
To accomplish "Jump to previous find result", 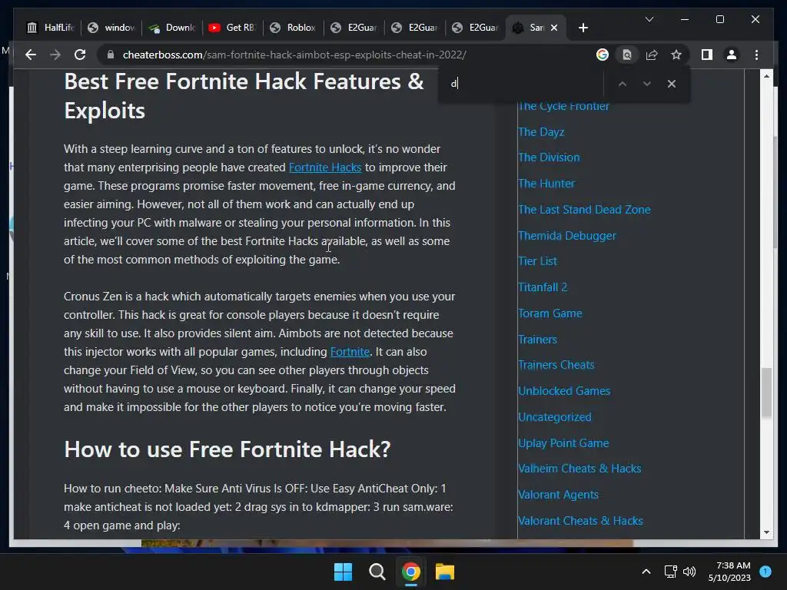I will pyautogui.click(x=623, y=84).
